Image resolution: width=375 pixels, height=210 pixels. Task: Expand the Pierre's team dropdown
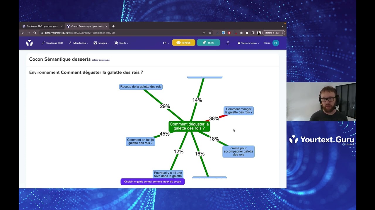(x=248, y=43)
